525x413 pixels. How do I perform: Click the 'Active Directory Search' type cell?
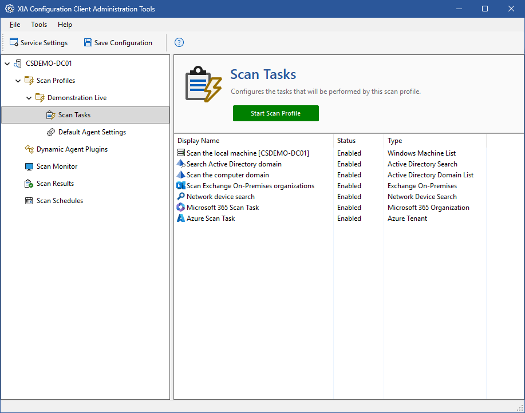(422, 164)
